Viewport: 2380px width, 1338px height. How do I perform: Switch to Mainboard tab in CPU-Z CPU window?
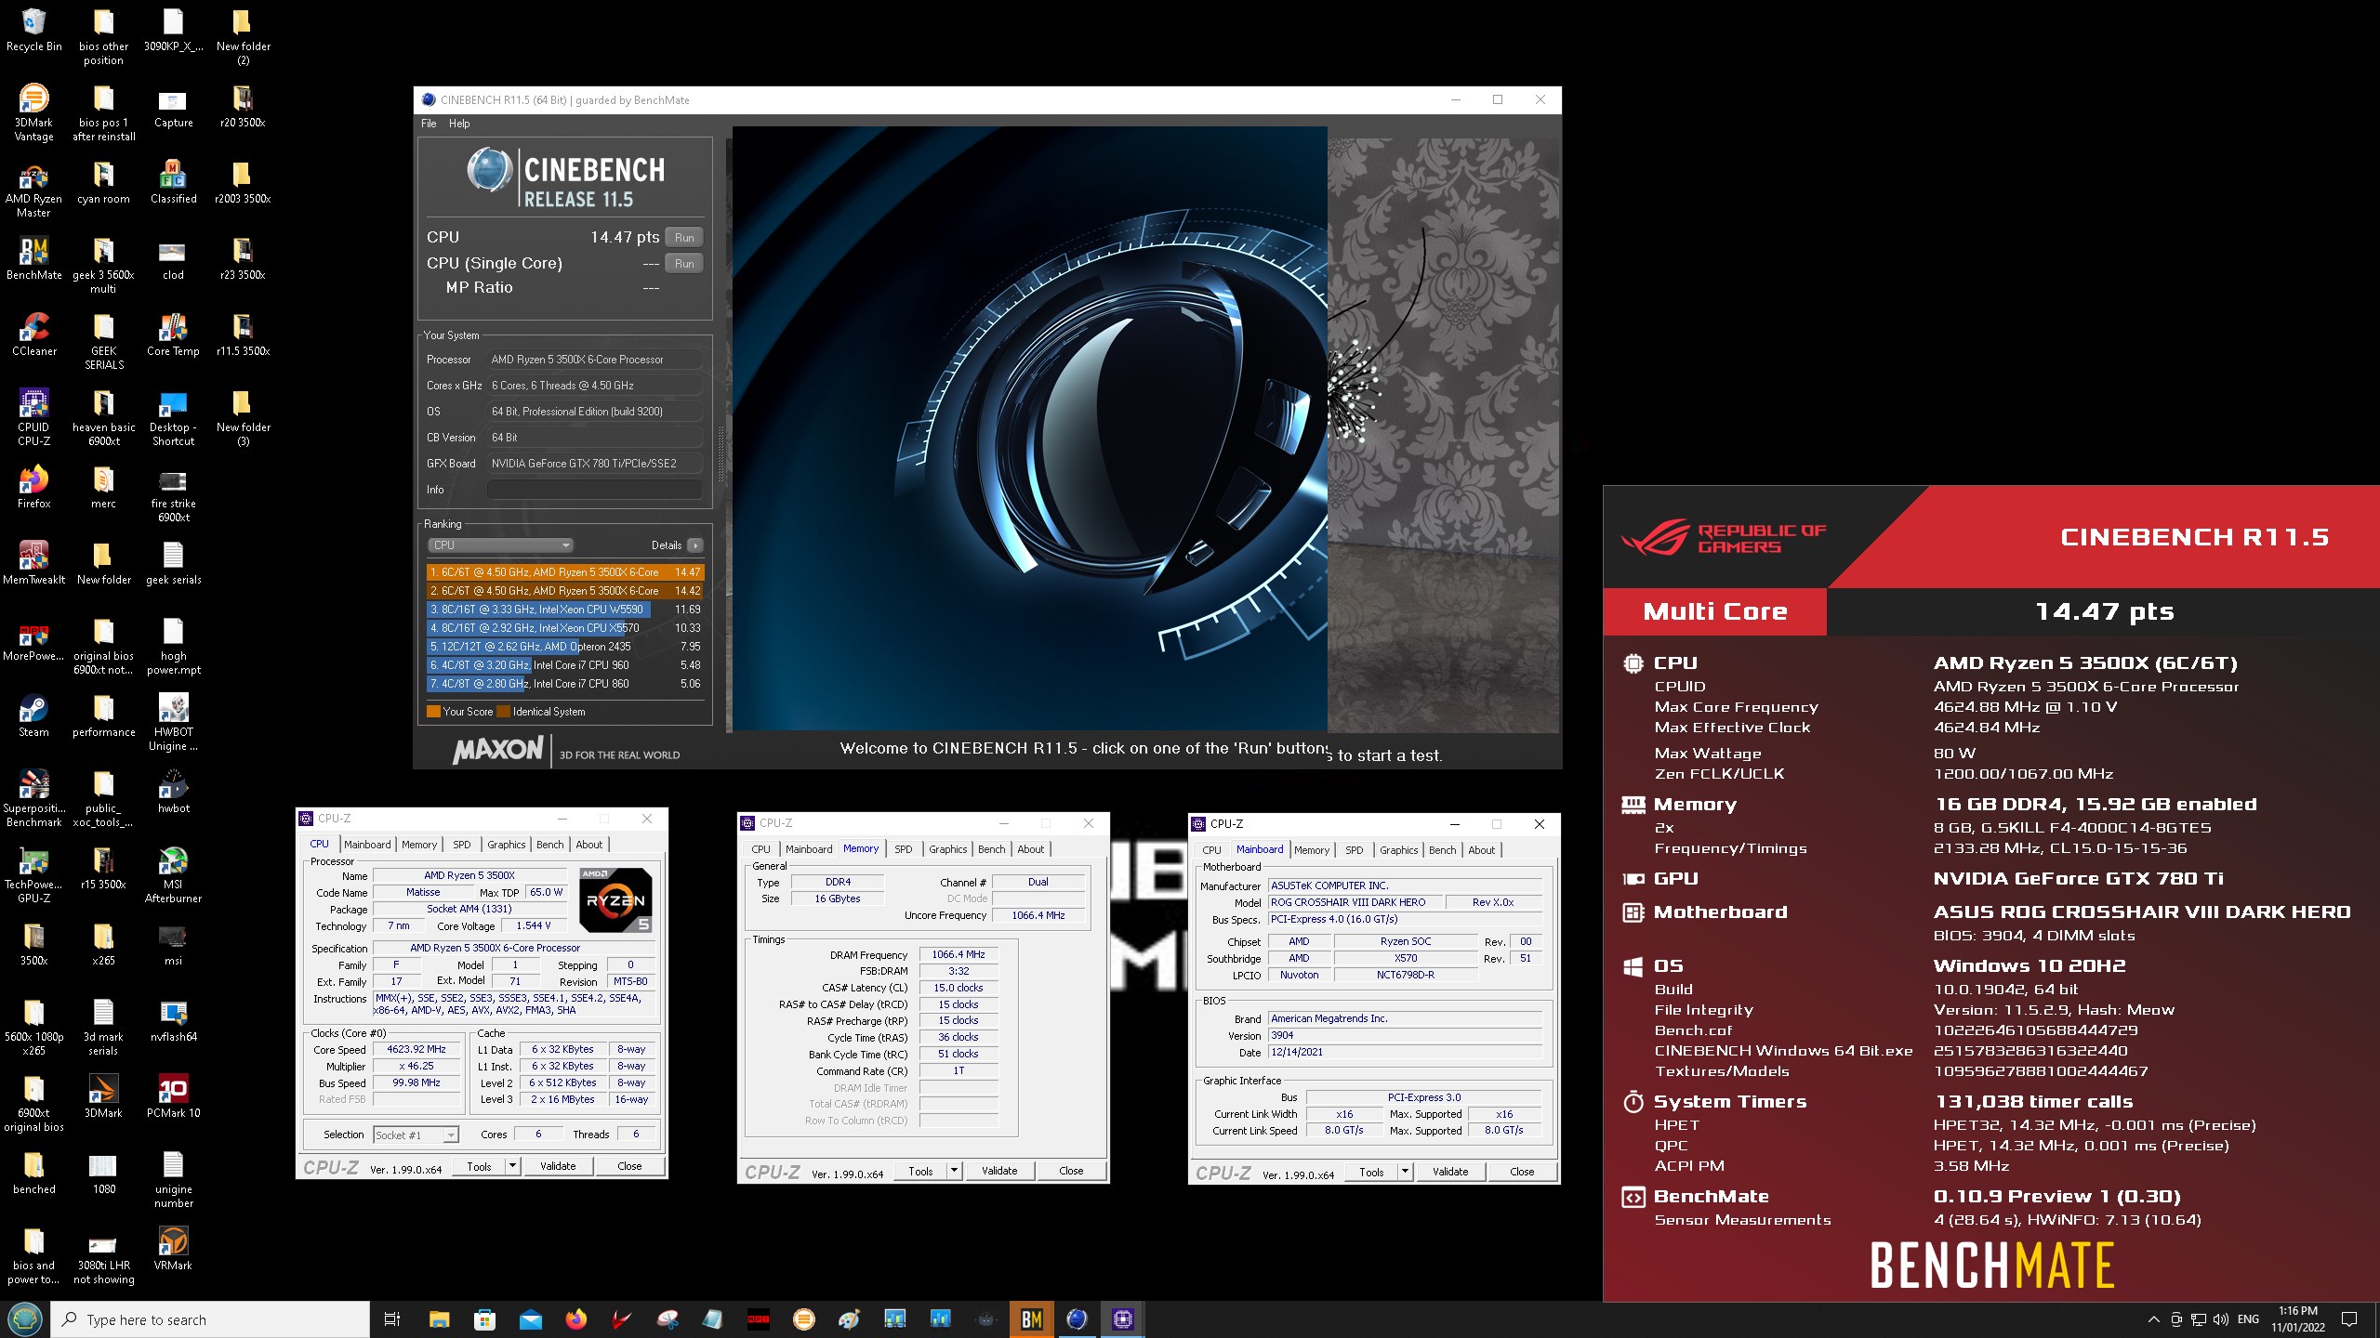pos(367,845)
